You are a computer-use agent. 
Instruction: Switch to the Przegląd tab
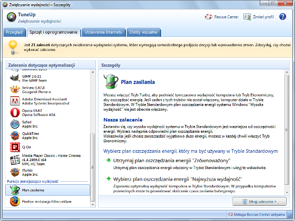point(14,32)
